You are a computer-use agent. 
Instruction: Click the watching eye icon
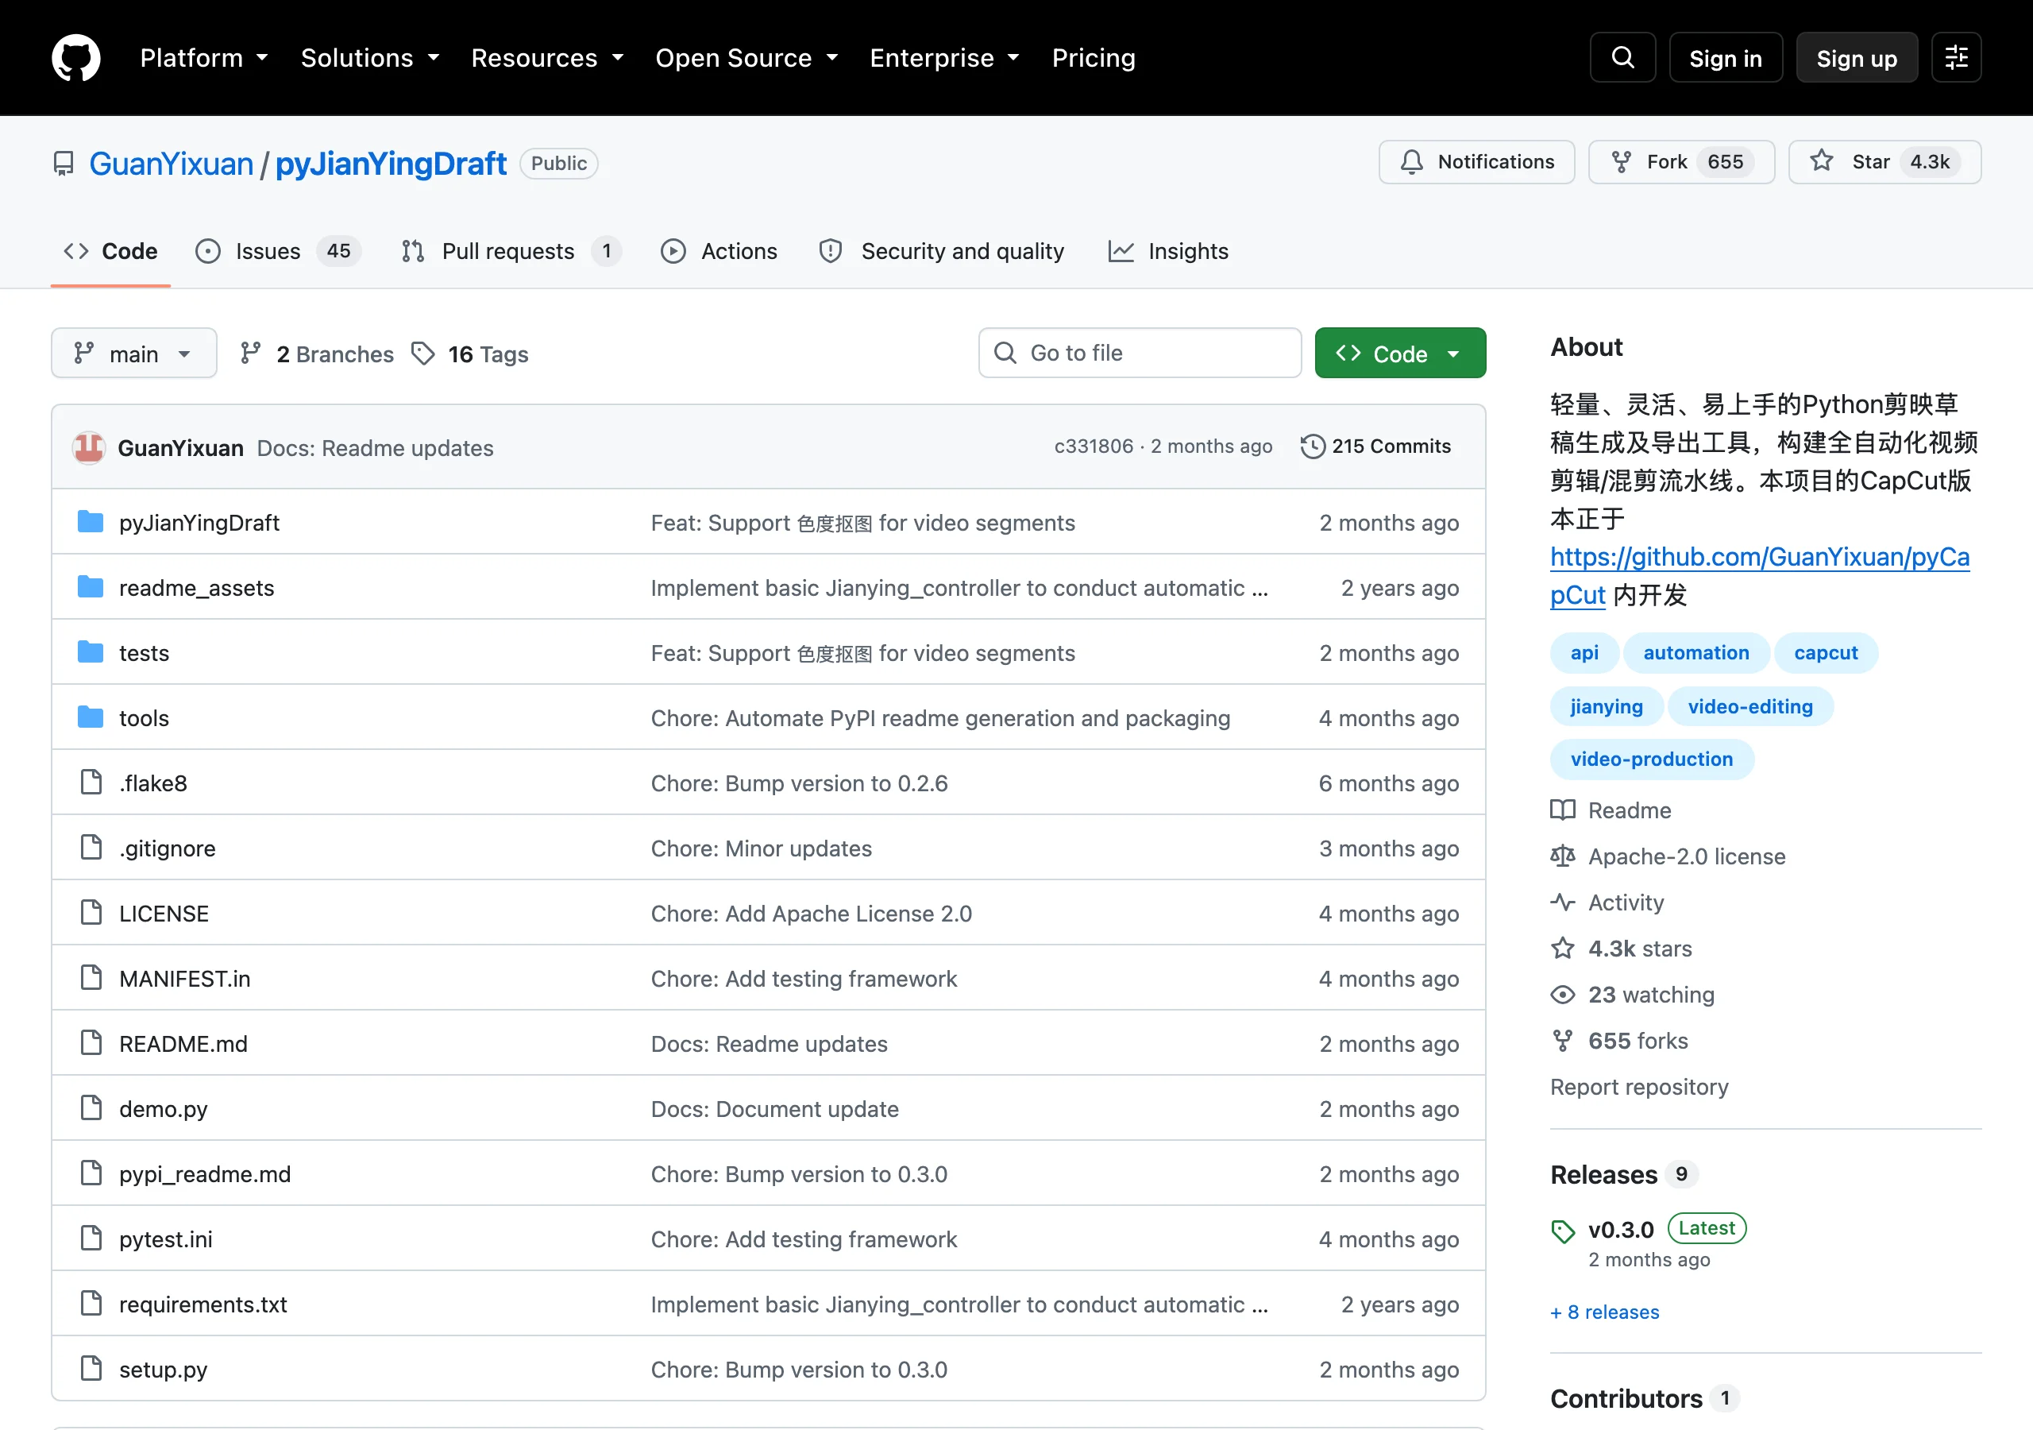[x=1563, y=995]
